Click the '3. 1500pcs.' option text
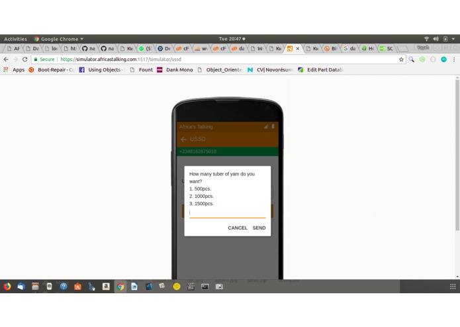460x327 pixels. [x=202, y=203]
